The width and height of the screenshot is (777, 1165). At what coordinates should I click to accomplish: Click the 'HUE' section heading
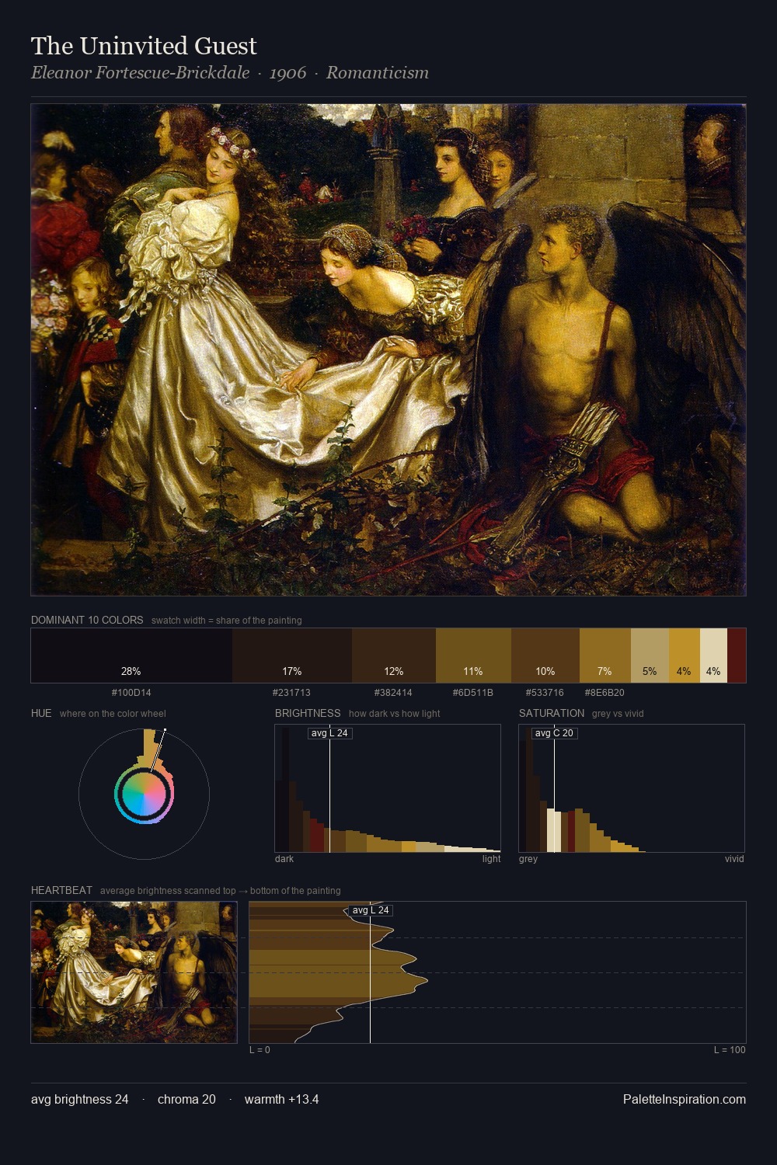tap(41, 713)
